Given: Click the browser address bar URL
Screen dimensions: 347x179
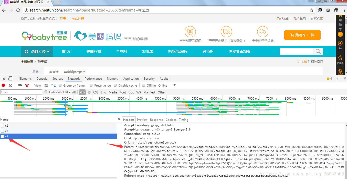Looking at the screenshot, I should [89, 10].
